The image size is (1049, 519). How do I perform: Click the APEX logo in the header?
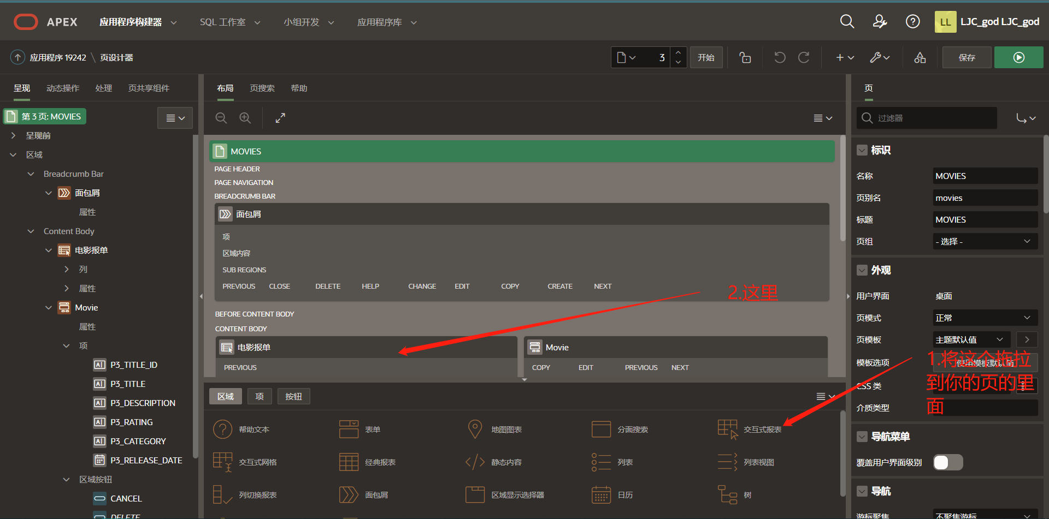[x=45, y=22]
